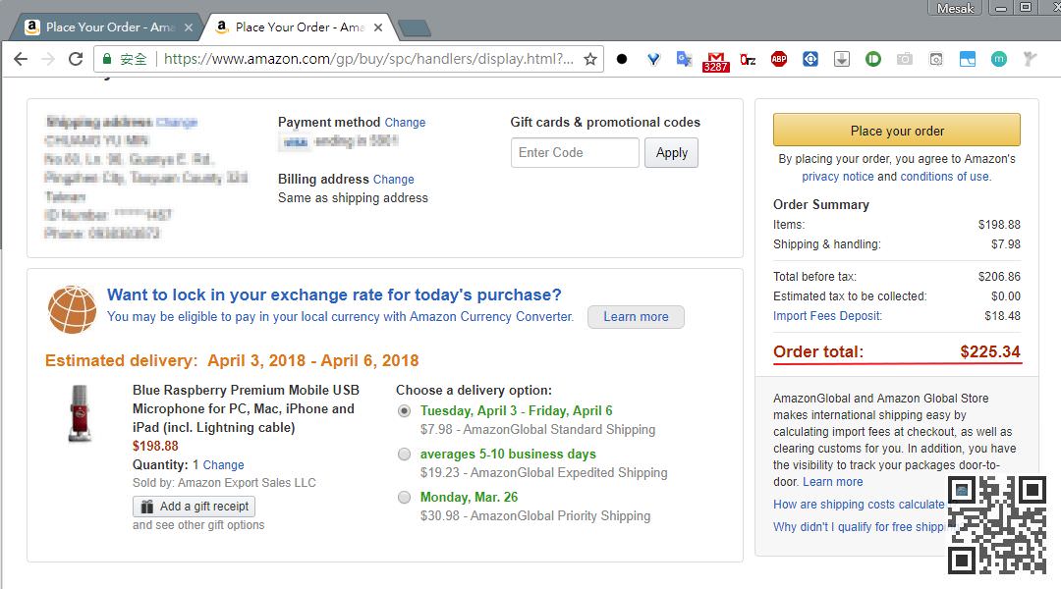Change the payment method
Viewport: 1061px width, 589px height.
coord(405,123)
